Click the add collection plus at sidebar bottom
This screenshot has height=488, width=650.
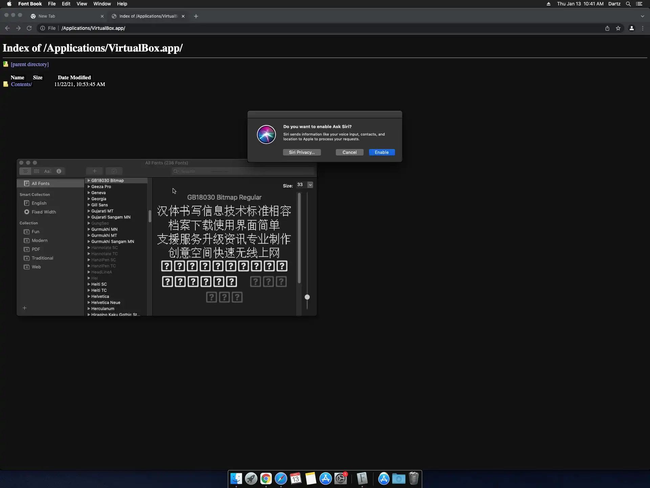coord(24,308)
